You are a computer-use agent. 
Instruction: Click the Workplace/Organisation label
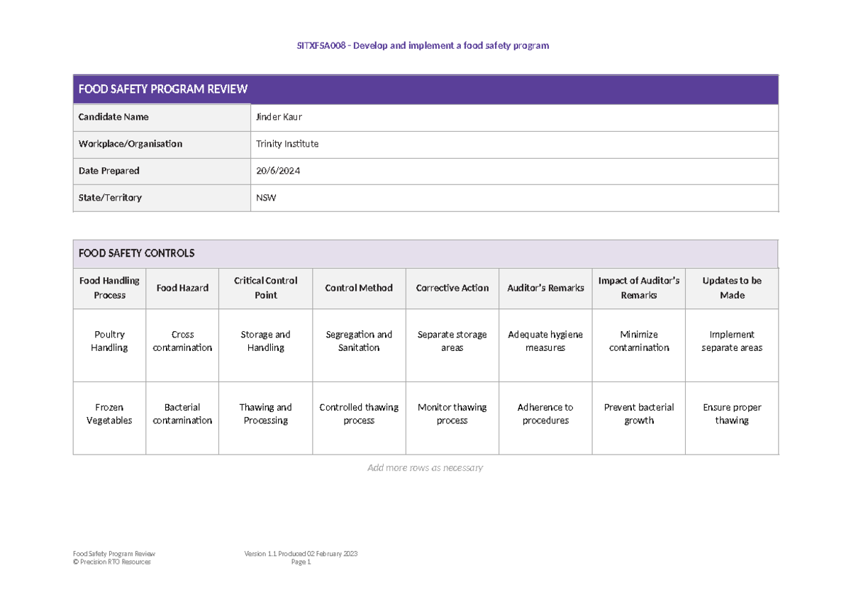pyautogui.click(x=130, y=144)
